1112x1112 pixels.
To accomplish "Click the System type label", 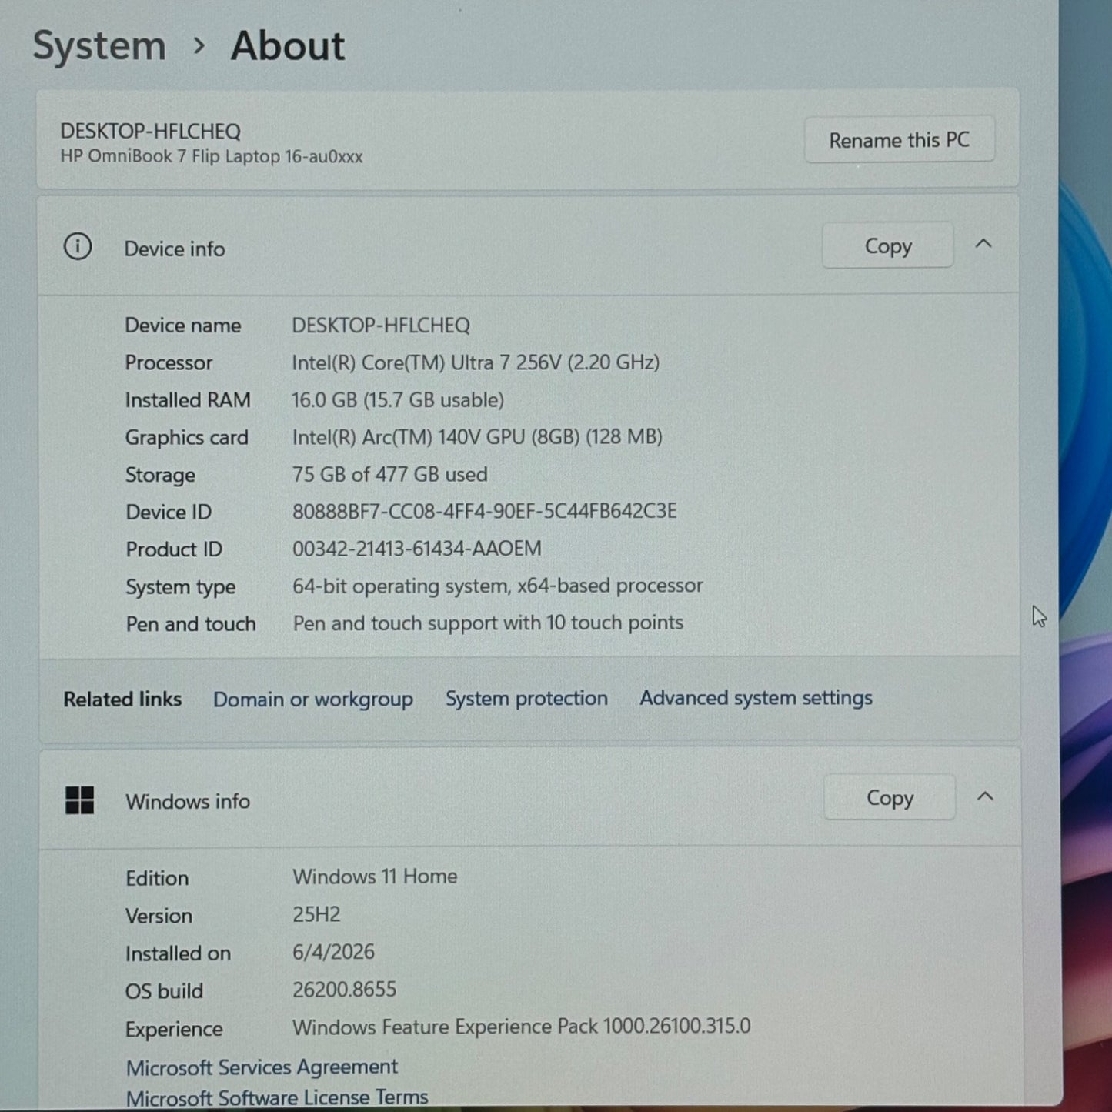I will 181,587.
